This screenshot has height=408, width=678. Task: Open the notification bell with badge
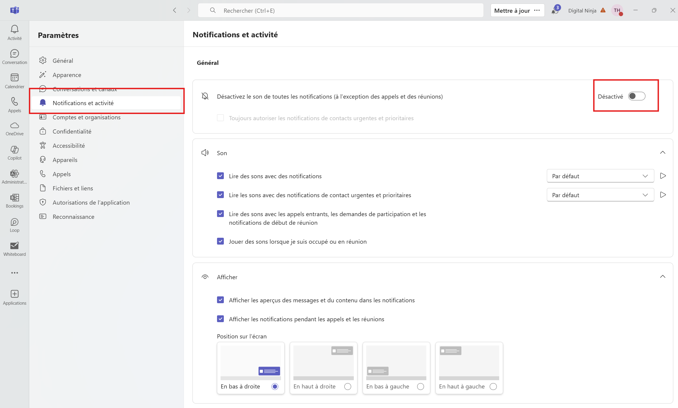click(555, 11)
